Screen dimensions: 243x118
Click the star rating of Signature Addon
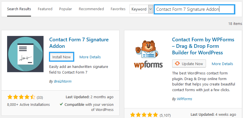(x=21, y=97)
